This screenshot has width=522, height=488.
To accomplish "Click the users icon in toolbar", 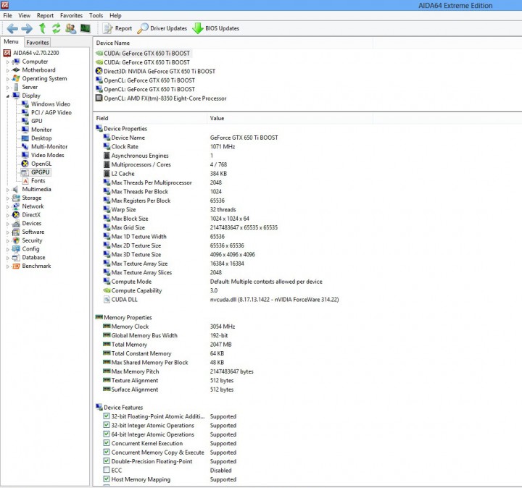I will 70,28.
